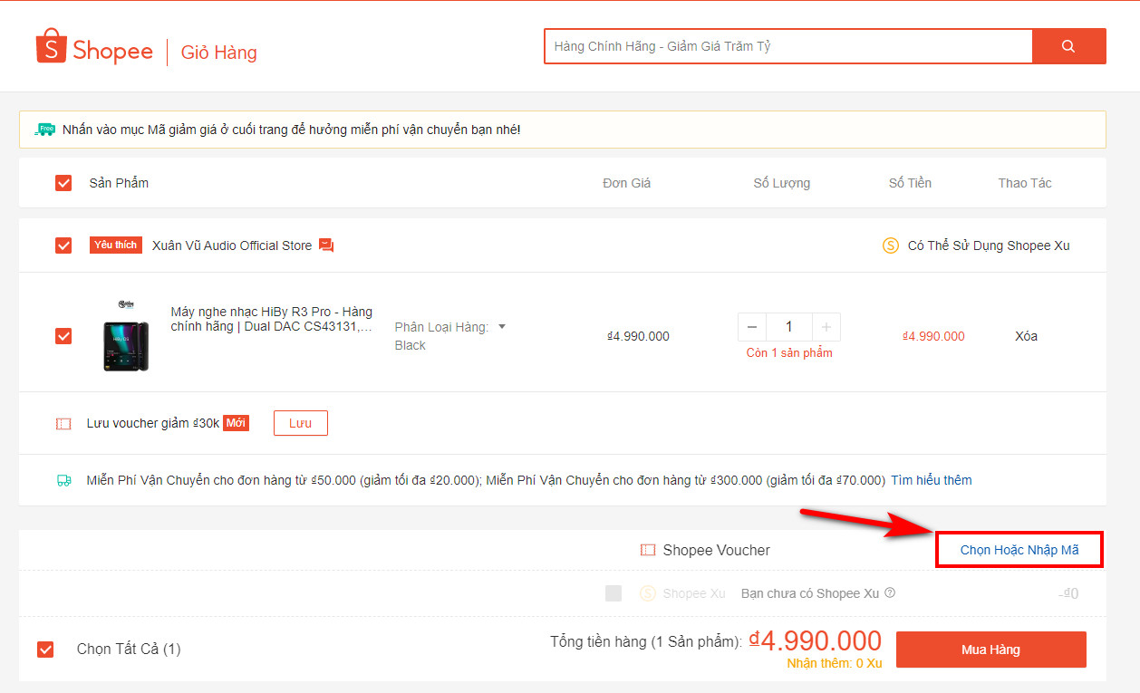Image resolution: width=1140 pixels, height=693 pixels.
Task: Click the free shipping truck icon in banner
Action: [44, 130]
